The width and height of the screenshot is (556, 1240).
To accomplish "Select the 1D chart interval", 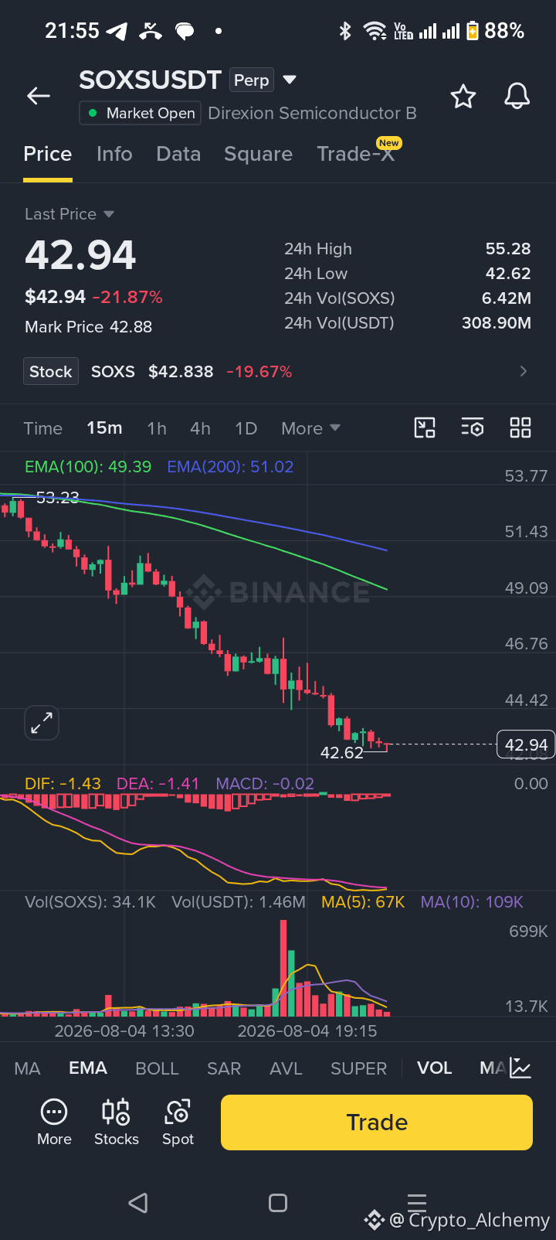I will (x=246, y=428).
